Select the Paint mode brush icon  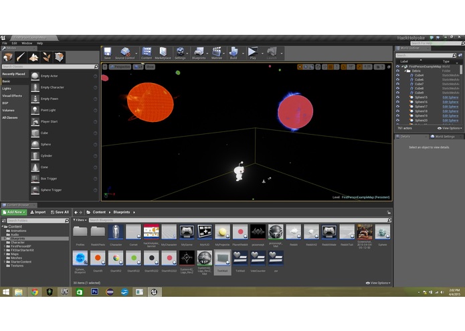point(21,57)
